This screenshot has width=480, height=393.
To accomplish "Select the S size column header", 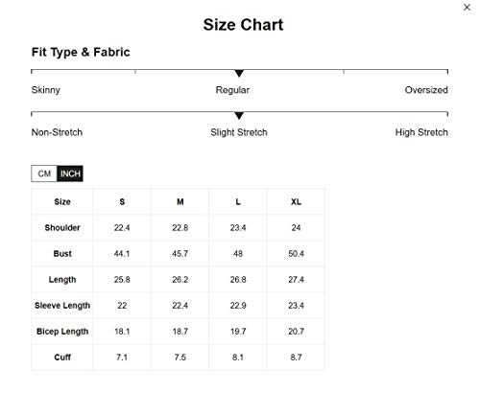I will [122, 202].
